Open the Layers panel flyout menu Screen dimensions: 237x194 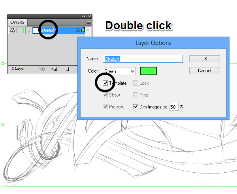(88, 22)
